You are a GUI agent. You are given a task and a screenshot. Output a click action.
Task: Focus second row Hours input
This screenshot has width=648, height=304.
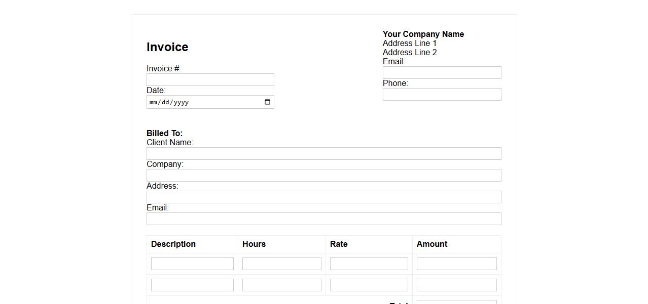[x=281, y=285]
